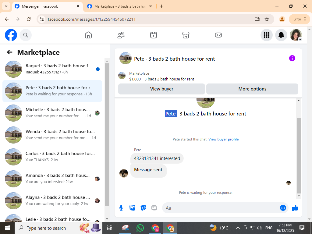Open the Error Chrome menu button

(300, 19)
